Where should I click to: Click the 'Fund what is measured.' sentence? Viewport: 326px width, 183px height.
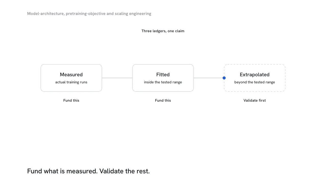pos(62,171)
